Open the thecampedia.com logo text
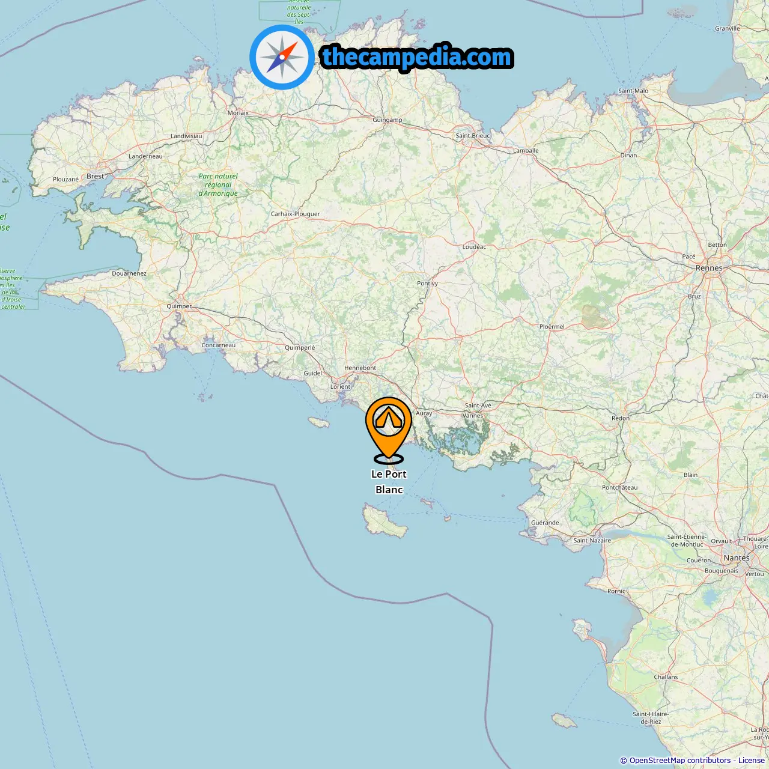Screen dimensions: 769x769 click(417, 58)
